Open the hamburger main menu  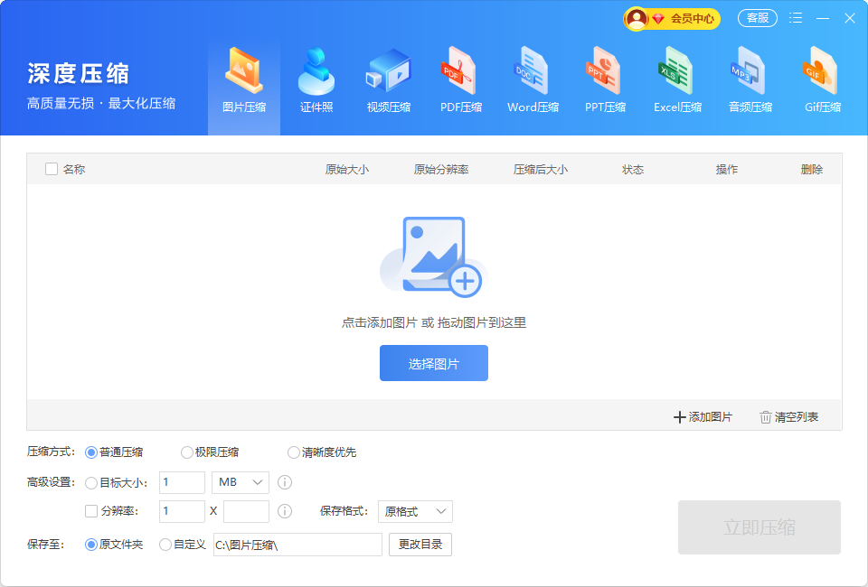tap(796, 18)
